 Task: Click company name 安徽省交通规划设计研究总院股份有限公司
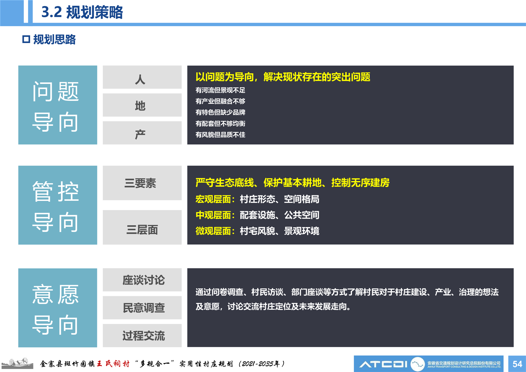[x=464, y=363]
